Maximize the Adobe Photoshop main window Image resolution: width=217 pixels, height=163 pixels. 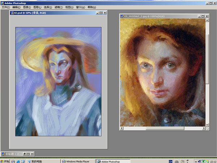211,3
